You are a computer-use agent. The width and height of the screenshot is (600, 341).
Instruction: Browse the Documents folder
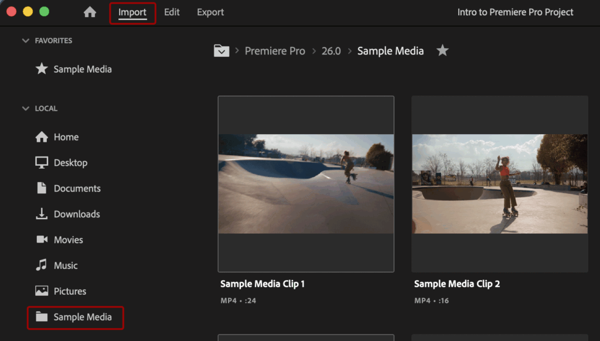[x=77, y=188]
